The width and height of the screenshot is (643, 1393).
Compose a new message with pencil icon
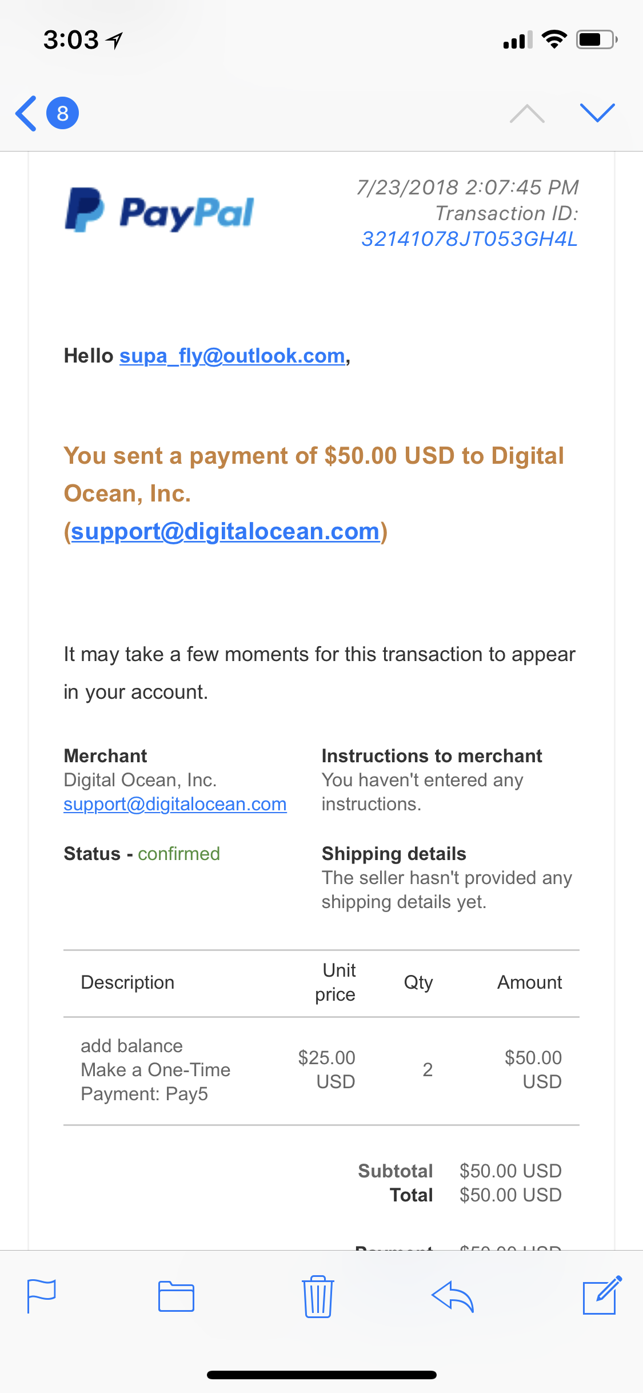[x=602, y=1295]
